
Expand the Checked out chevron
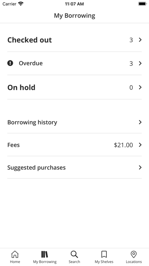(x=140, y=40)
